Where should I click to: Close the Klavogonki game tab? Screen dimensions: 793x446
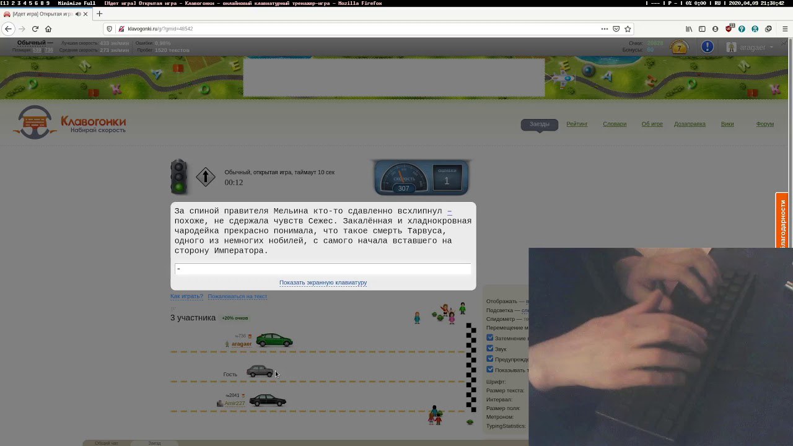(85, 14)
